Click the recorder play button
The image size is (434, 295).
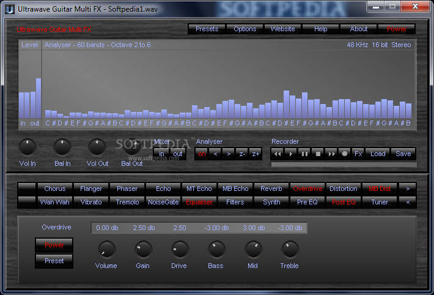[291, 154]
